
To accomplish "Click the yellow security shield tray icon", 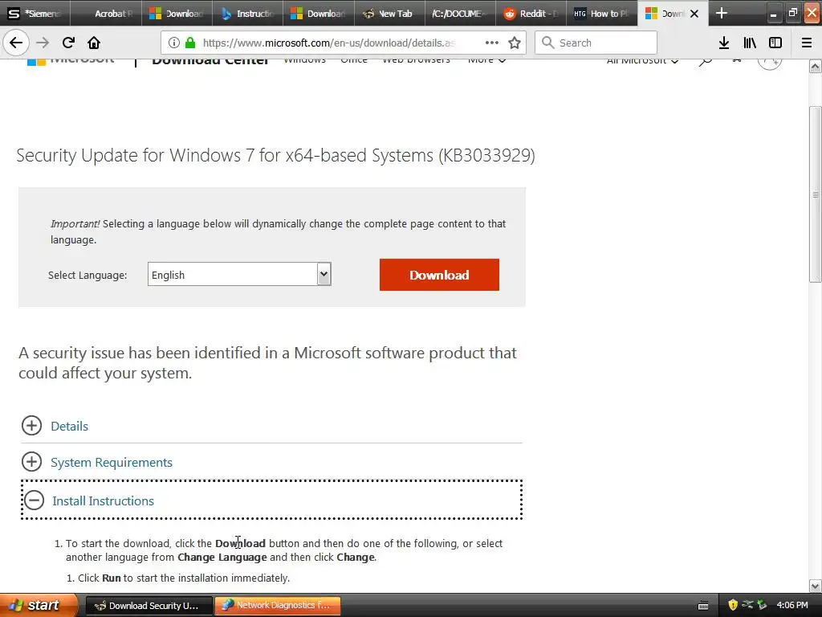I will pos(733,606).
